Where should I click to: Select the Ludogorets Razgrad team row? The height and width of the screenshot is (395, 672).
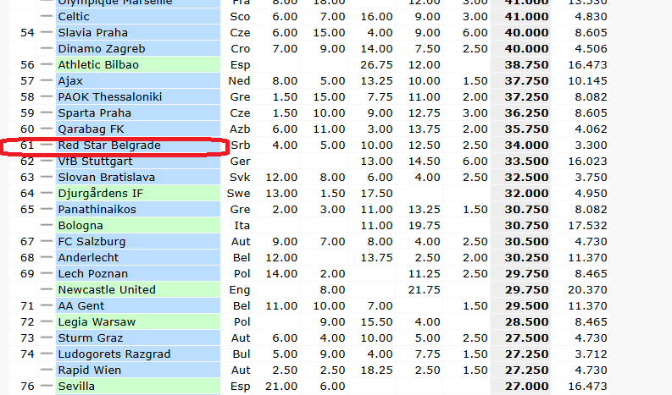[308, 354]
